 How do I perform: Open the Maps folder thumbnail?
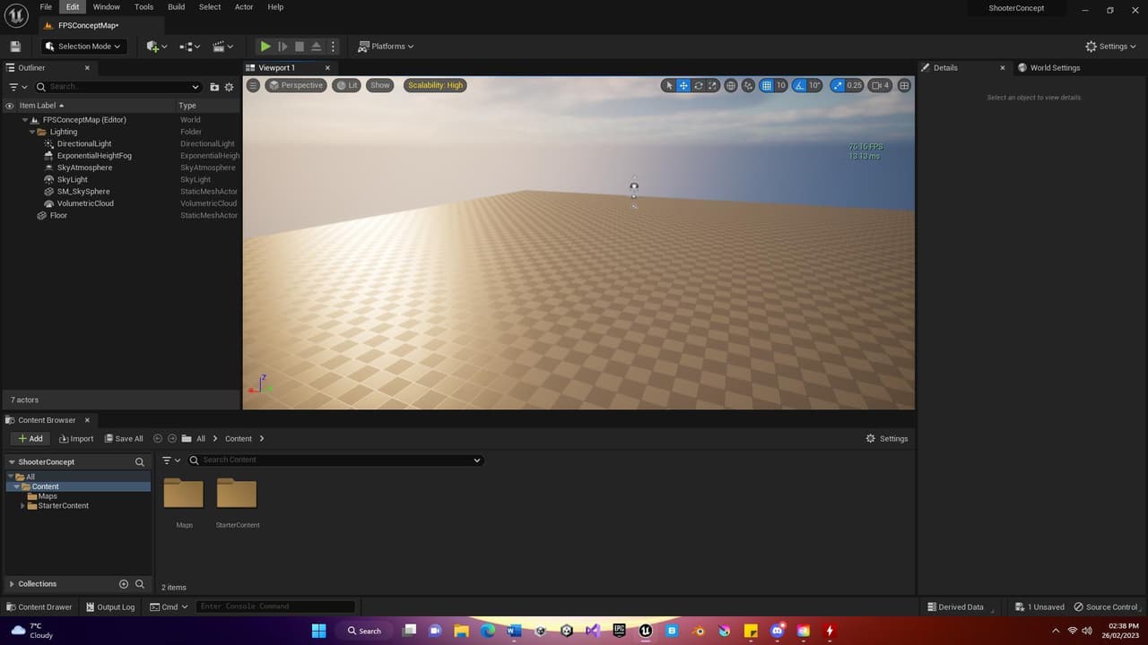coord(184,494)
